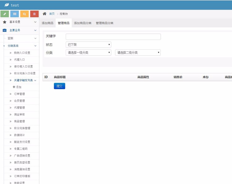Click the plus 添加 item in sidebar
This screenshot has width=232, height=184.
[x=17, y=87]
